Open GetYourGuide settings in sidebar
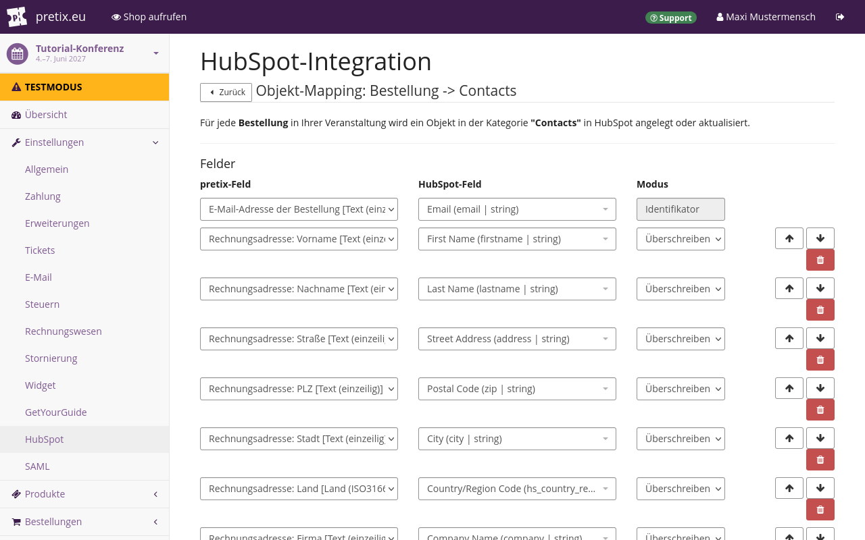This screenshot has width=865, height=540. [84, 412]
